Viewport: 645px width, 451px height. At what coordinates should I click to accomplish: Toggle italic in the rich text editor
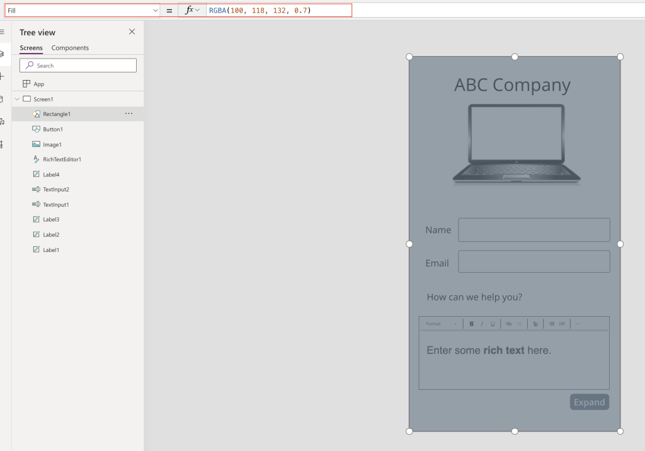click(482, 324)
